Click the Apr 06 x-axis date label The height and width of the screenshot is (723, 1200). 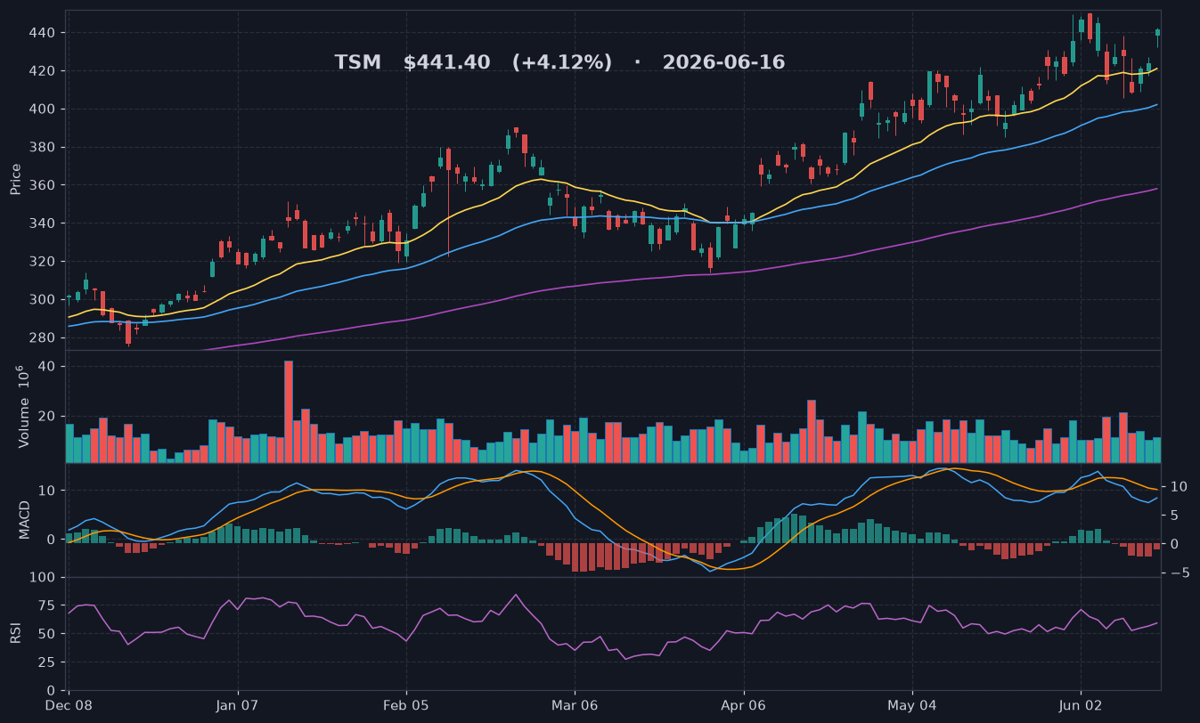click(x=743, y=705)
